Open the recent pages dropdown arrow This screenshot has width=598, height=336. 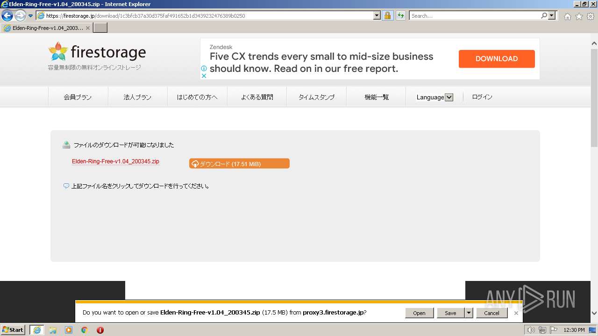click(31, 16)
